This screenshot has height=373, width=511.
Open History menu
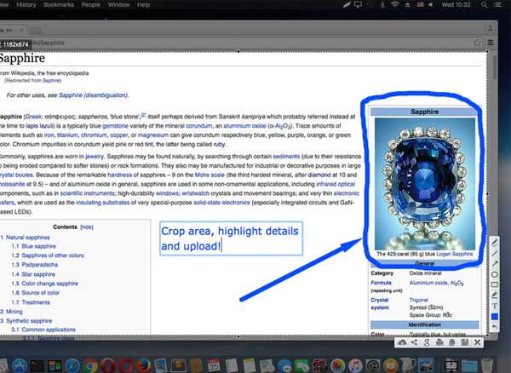pos(26,4)
